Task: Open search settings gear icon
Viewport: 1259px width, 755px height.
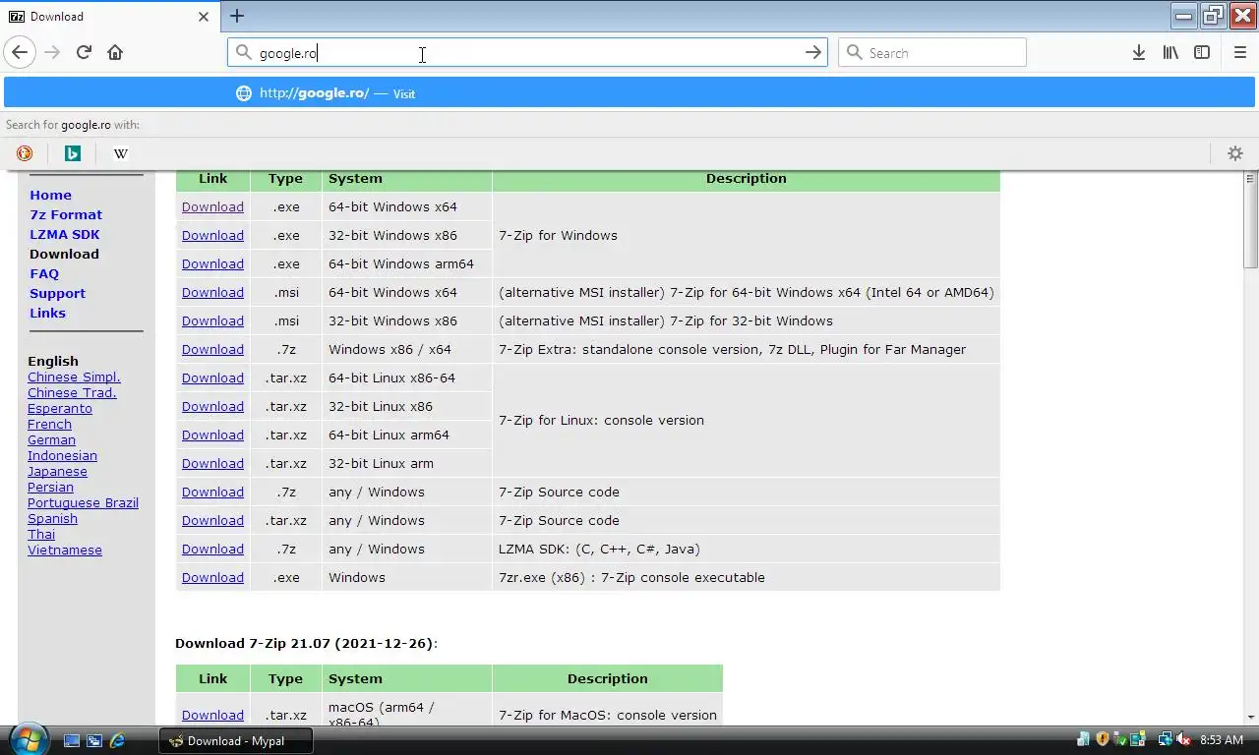Action: 1235,153
